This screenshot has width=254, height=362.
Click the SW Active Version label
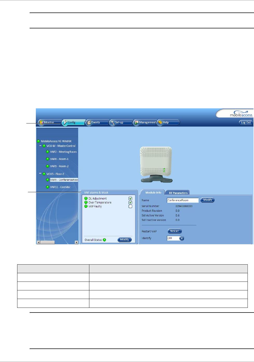[x=153, y=215]
